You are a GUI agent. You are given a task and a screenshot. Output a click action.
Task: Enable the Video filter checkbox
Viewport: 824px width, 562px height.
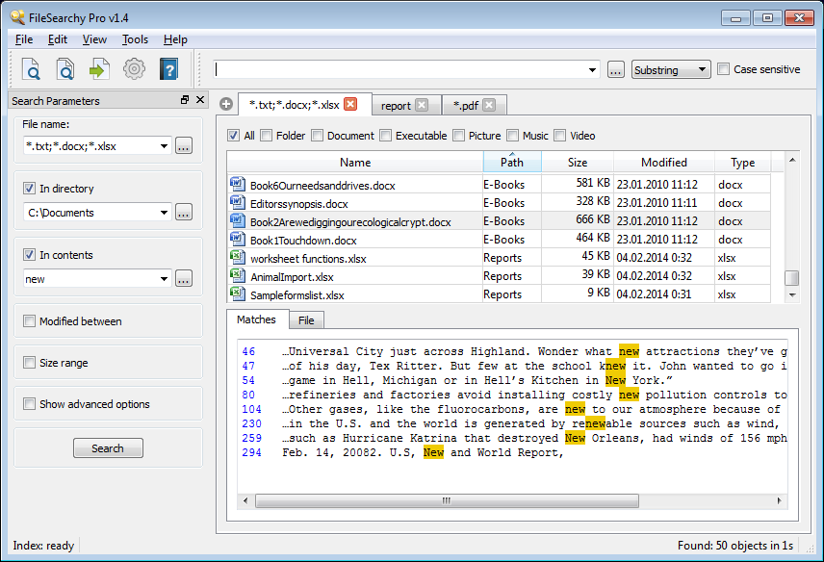pyautogui.click(x=560, y=136)
